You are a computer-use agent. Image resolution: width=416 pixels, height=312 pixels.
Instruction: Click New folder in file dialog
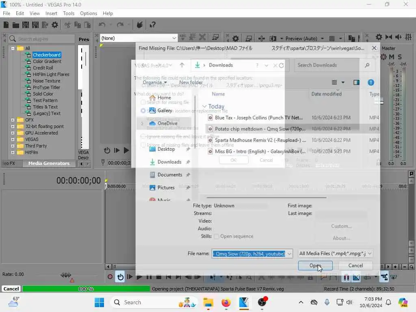[x=191, y=82]
